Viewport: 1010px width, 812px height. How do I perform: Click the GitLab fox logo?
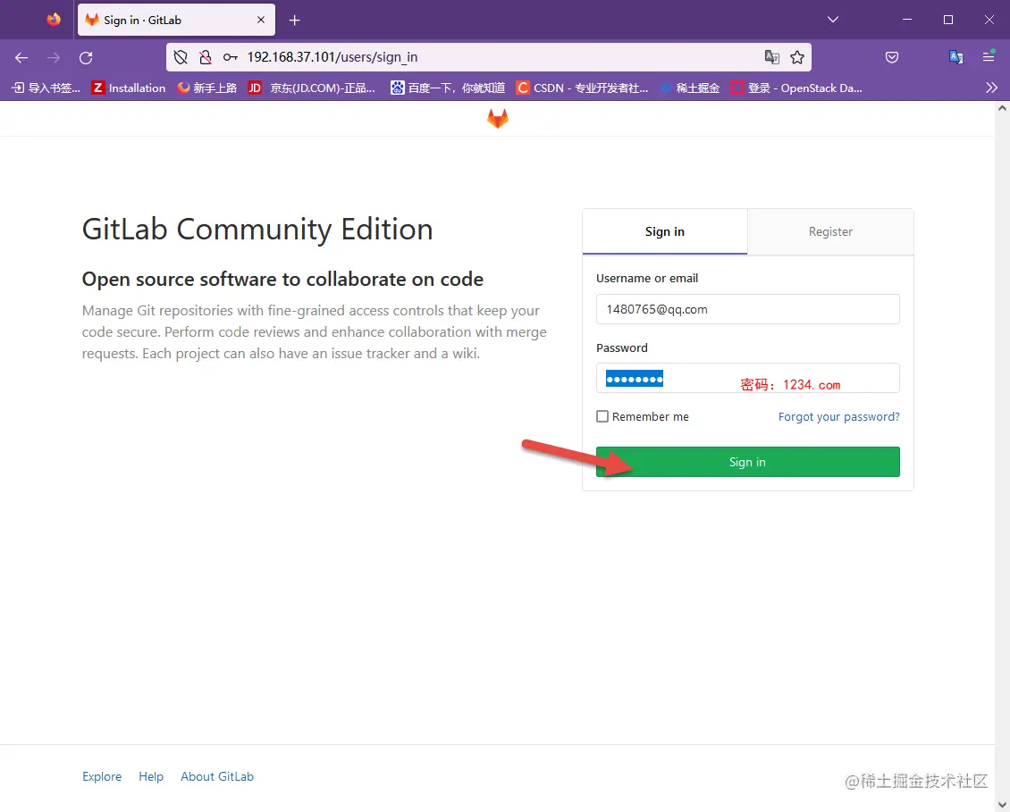(x=497, y=119)
